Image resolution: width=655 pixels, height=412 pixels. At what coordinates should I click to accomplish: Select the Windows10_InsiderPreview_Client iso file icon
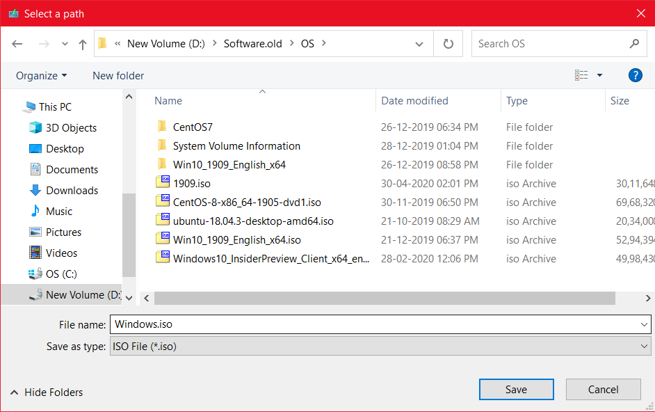pos(163,257)
